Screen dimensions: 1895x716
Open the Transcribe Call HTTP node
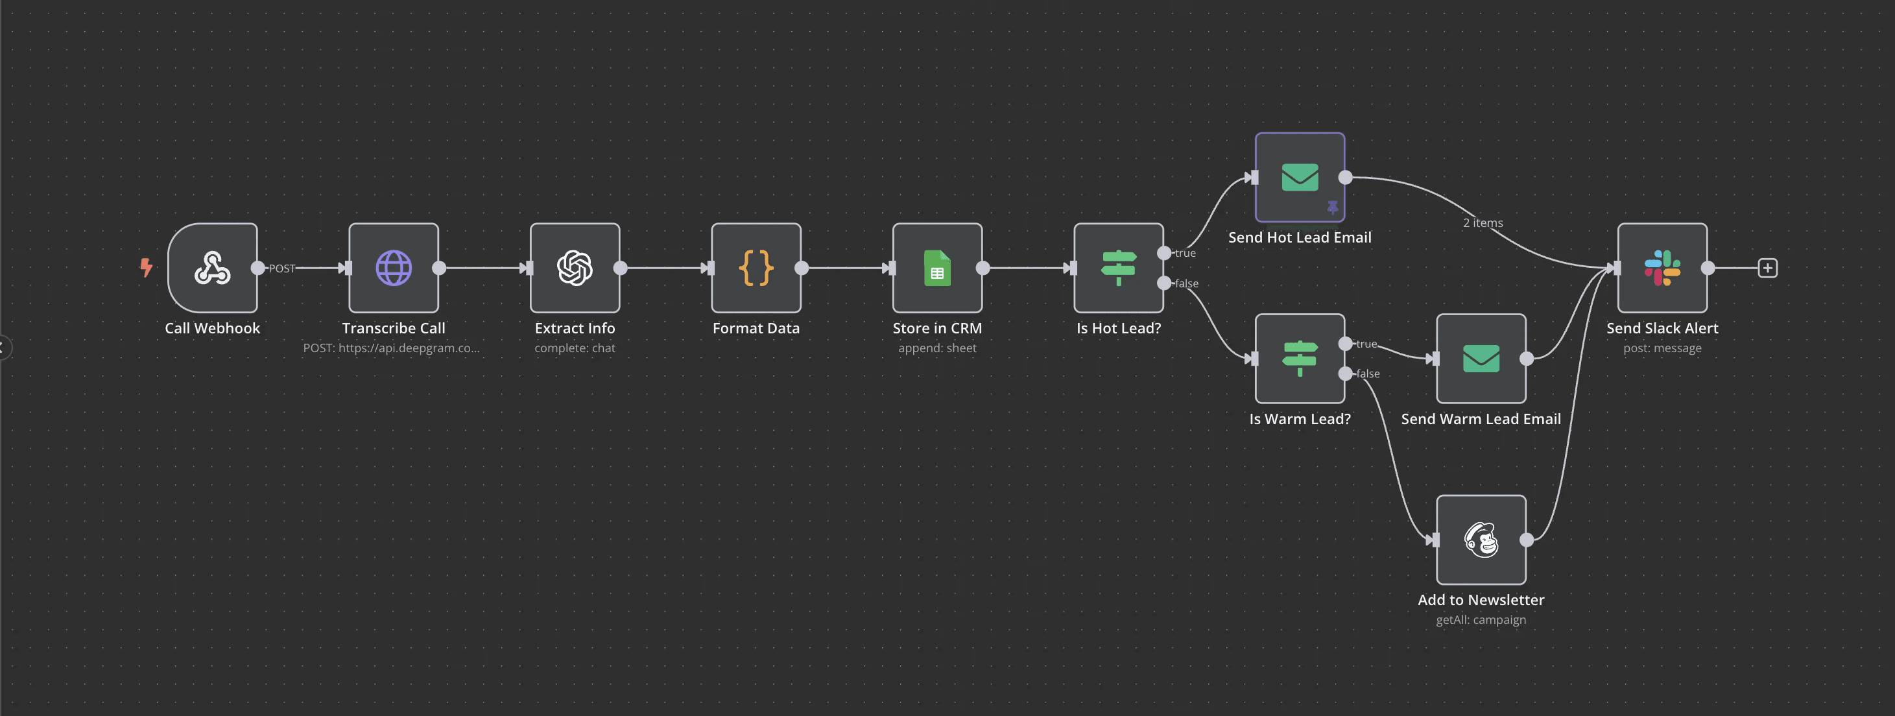394,268
